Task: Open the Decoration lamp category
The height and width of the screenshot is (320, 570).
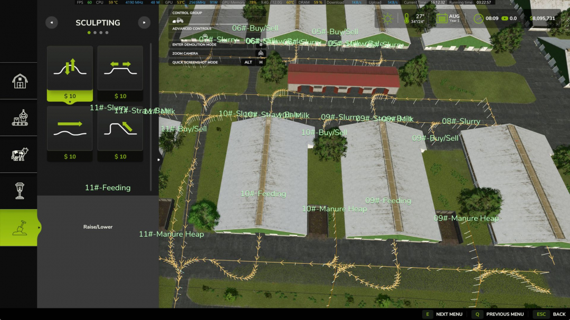Action: pyautogui.click(x=20, y=191)
